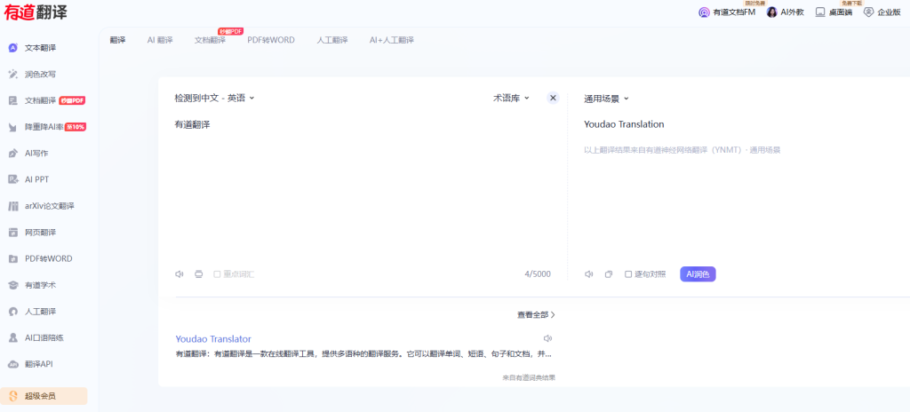
Task: Open AI外教 in the header
Action: point(786,12)
